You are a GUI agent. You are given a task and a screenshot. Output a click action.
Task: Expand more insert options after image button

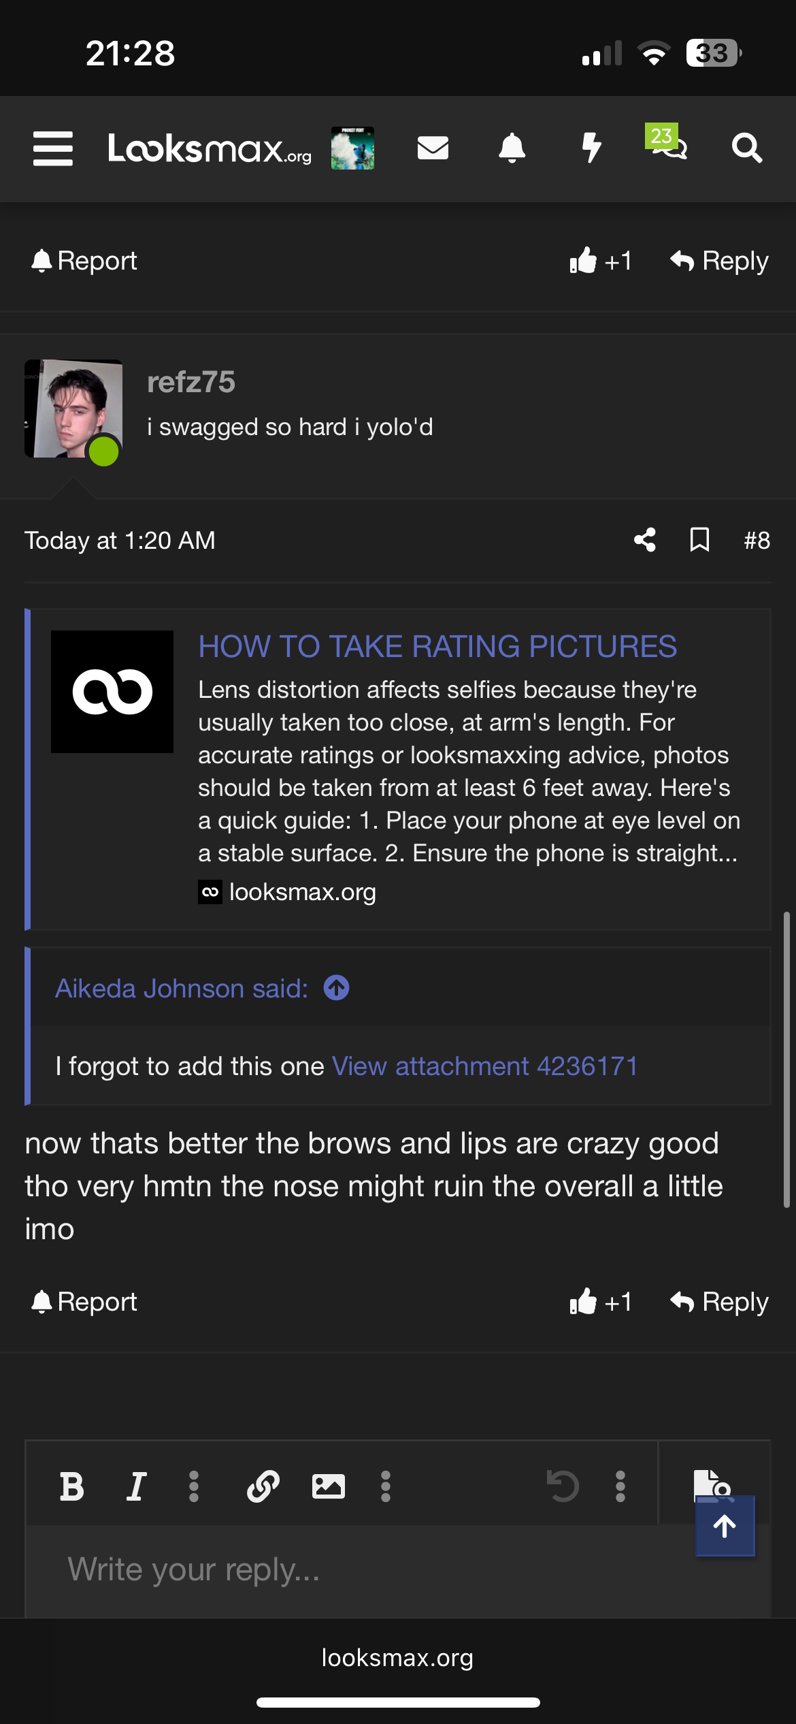tap(386, 1486)
